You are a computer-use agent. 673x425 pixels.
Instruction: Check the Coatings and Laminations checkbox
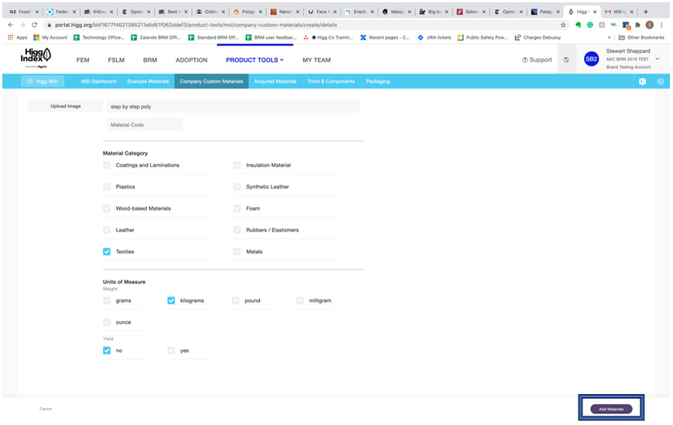pos(107,165)
